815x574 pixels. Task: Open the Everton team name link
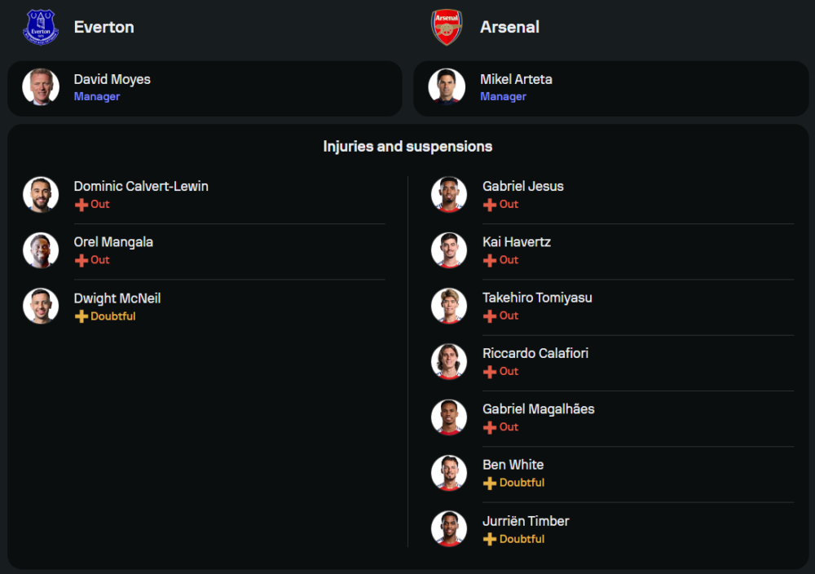(x=104, y=27)
